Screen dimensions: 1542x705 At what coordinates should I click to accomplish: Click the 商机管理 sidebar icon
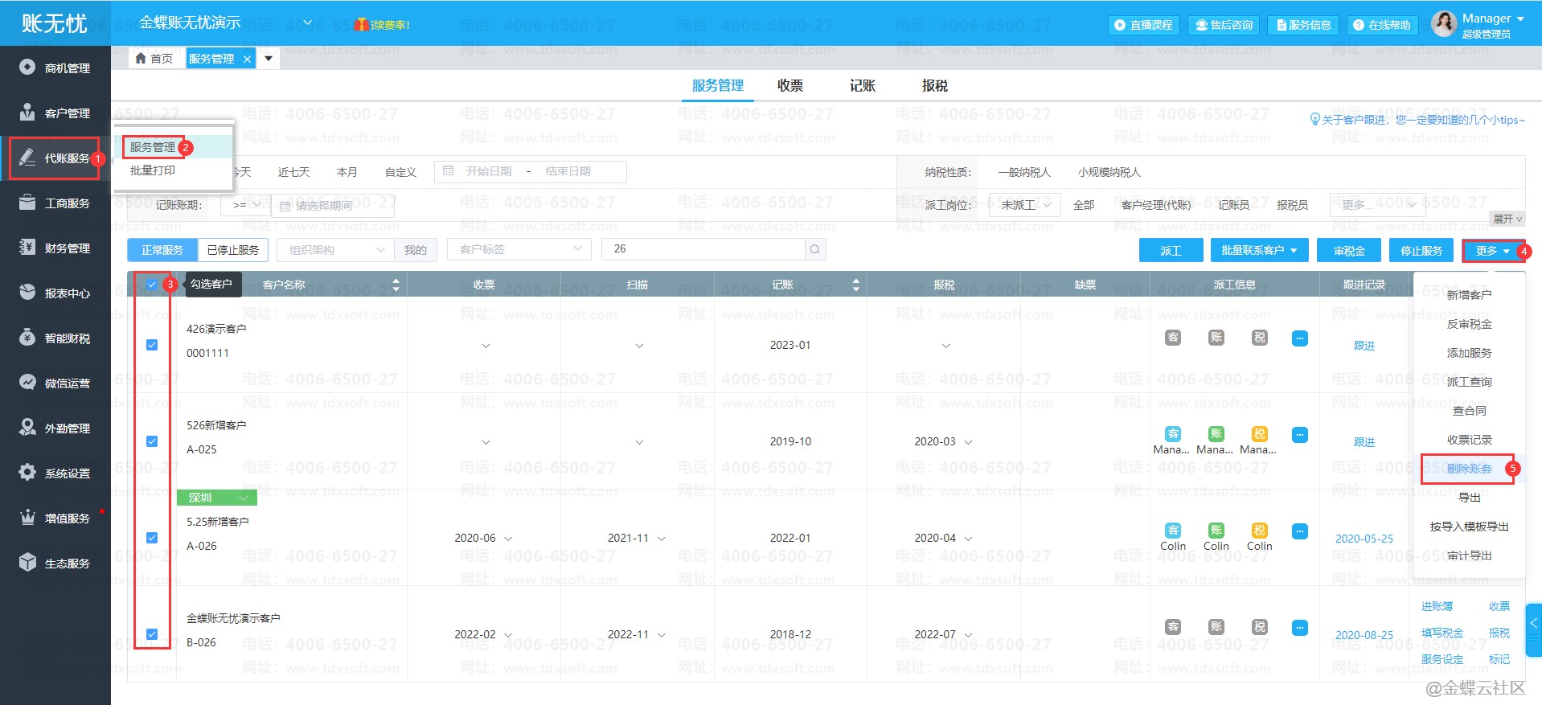(27, 68)
